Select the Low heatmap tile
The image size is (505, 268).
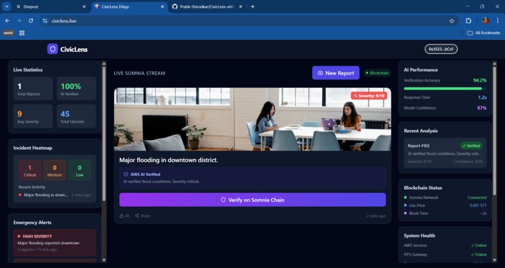[80, 170]
